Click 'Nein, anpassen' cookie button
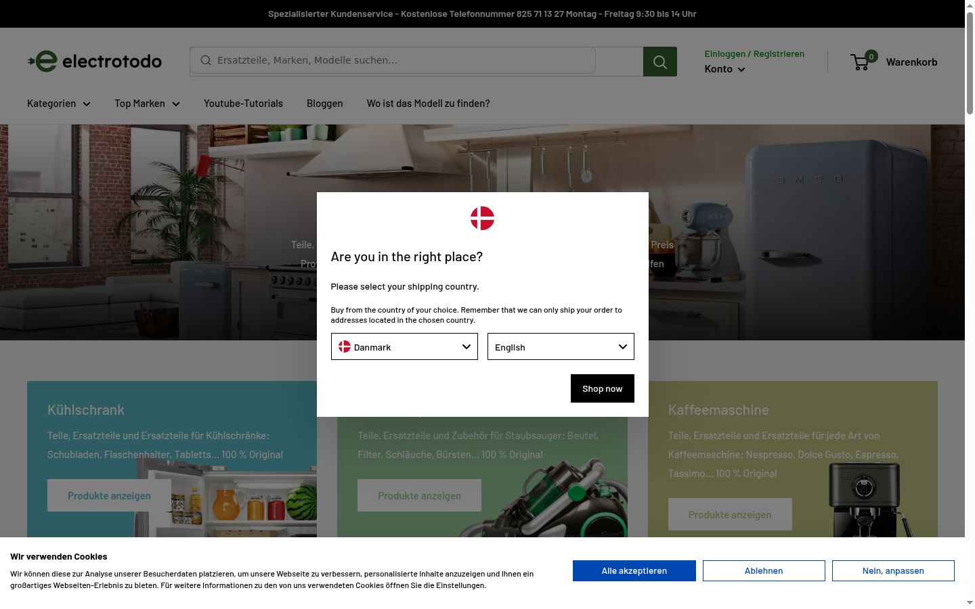 tap(893, 570)
